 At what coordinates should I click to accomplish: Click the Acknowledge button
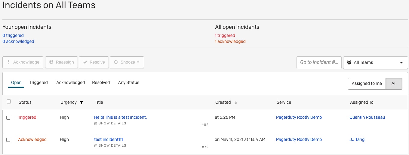pyautogui.click(x=23, y=62)
